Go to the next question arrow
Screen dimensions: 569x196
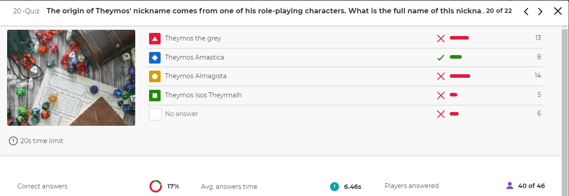(540, 12)
